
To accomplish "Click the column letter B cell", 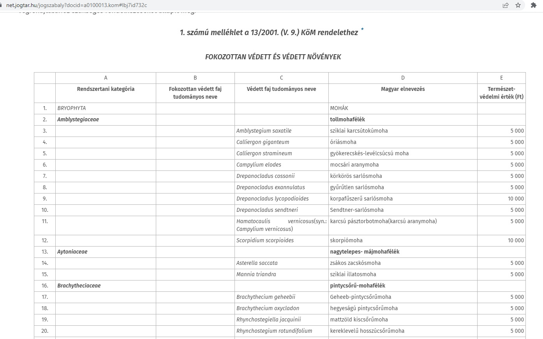I will click(x=195, y=78).
